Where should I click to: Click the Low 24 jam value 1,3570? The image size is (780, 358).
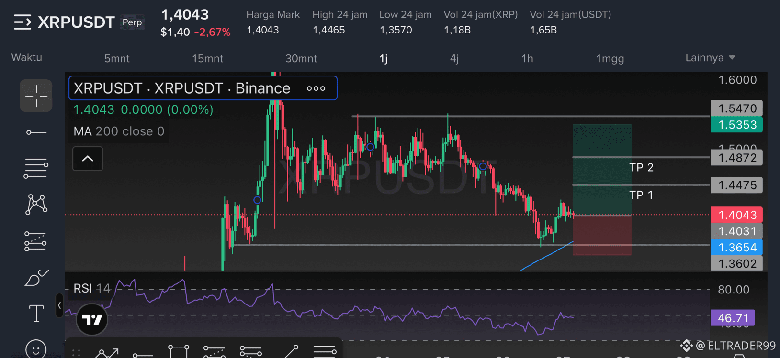click(x=396, y=30)
